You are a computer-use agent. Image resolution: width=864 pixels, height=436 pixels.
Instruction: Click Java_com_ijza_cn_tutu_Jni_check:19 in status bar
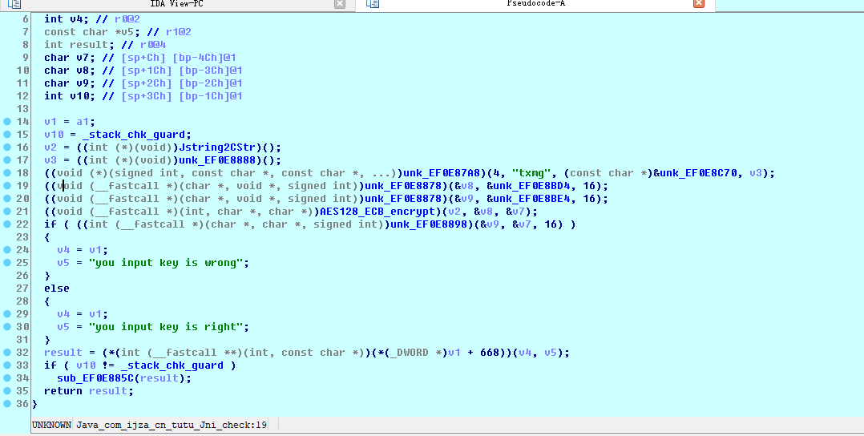[x=172, y=425]
